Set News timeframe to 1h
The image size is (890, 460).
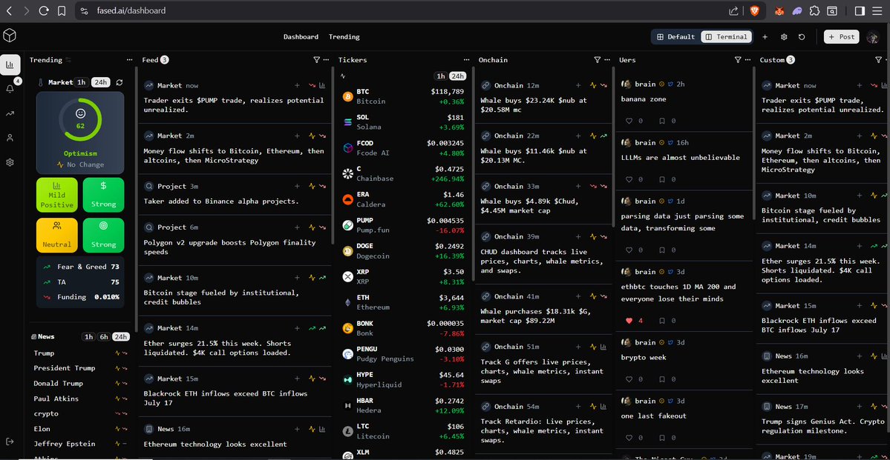(x=88, y=336)
